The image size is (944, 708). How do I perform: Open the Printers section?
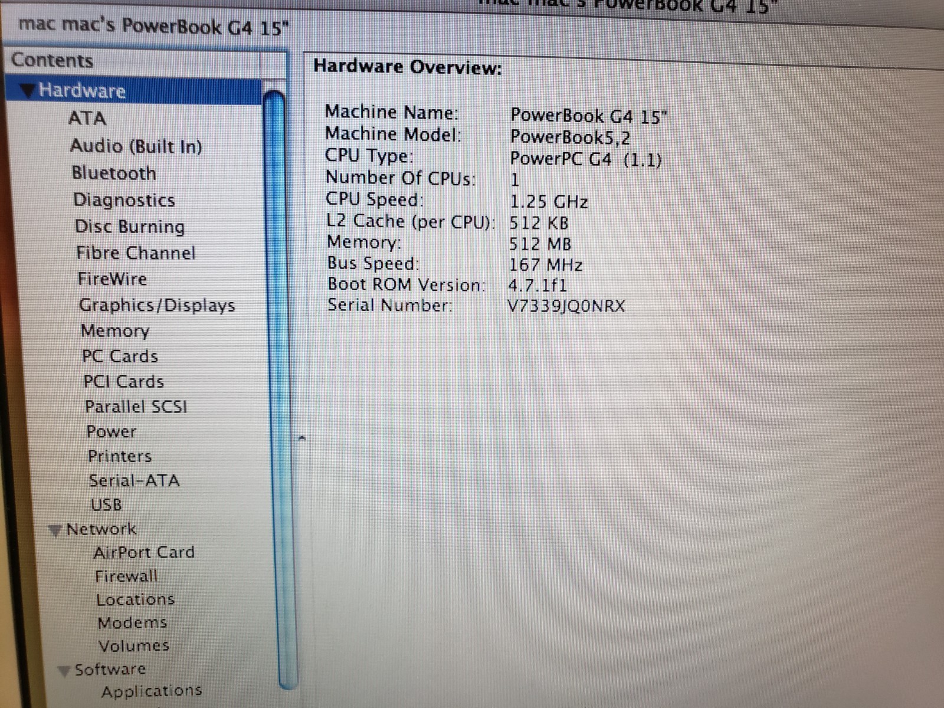(120, 457)
